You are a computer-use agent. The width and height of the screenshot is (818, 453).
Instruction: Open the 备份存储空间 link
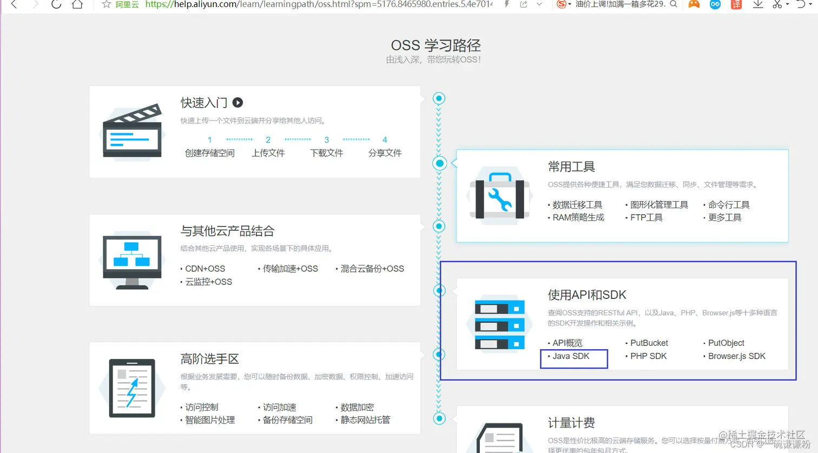click(x=288, y=420)
